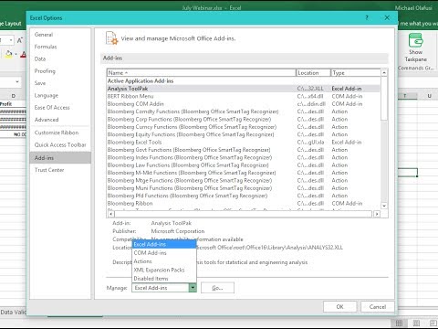Screen dimensions: 438x329
Task: Click column U header in Excel sheet
Action: point(430,96)
